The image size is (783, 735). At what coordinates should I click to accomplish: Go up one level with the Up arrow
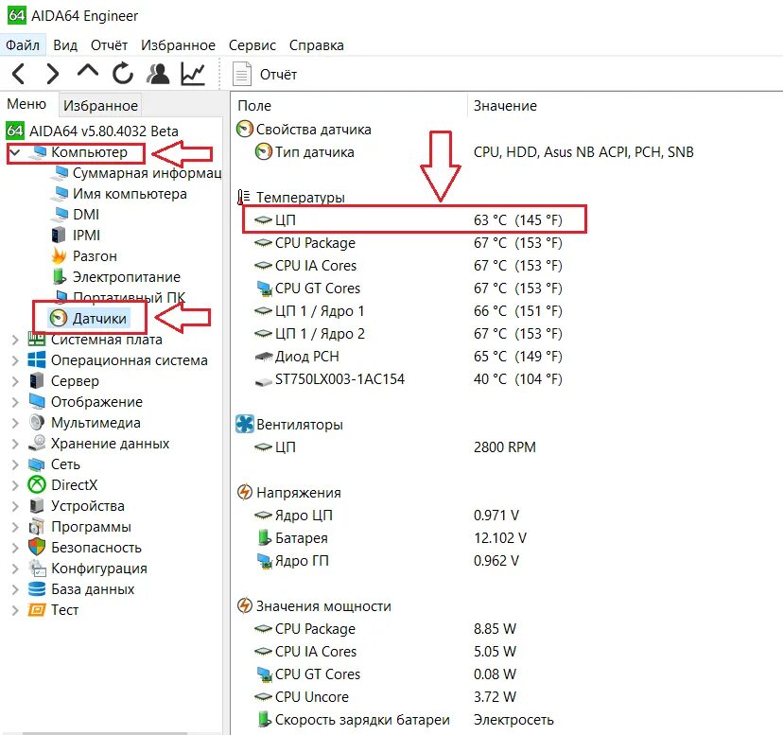[x=88, y=71]
